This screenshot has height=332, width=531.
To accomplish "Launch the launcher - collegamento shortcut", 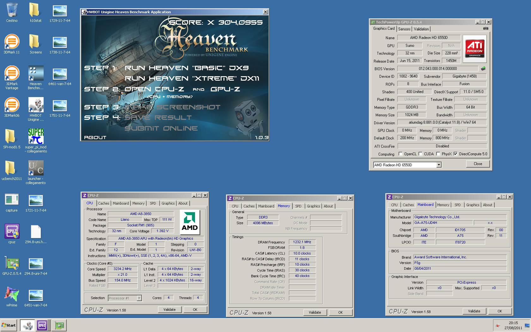I will 36,173.
